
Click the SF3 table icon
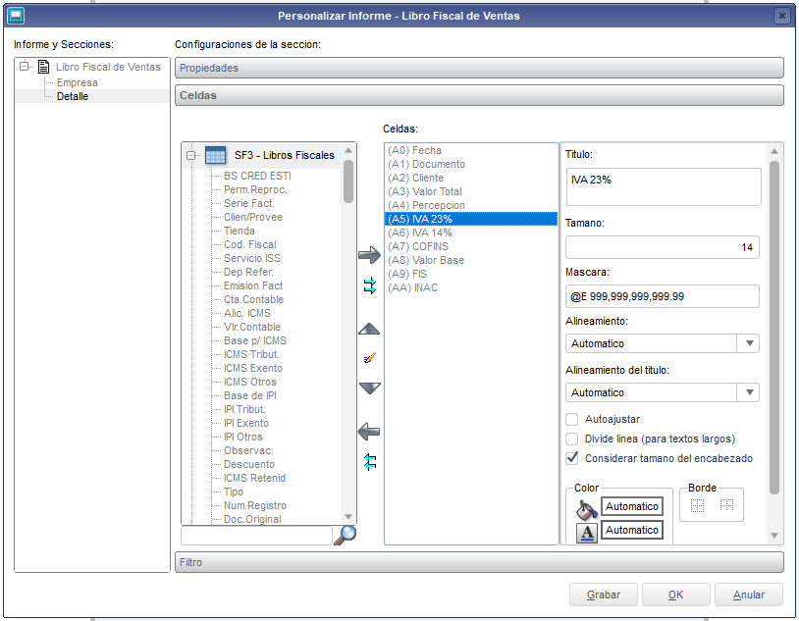tap(215, 155)
